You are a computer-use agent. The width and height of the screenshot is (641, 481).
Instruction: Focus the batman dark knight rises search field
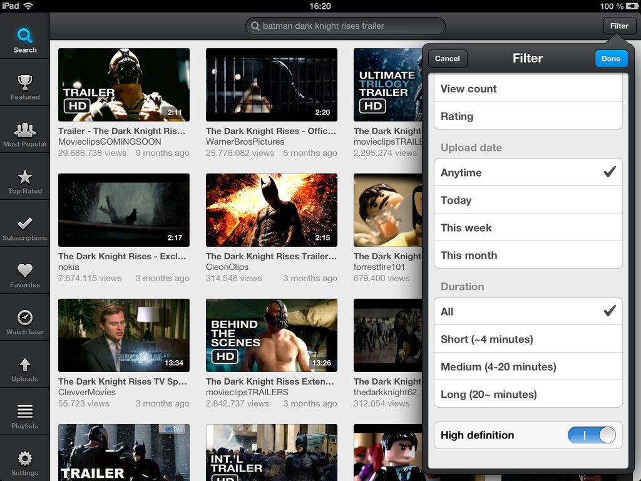tap(346, 26)
